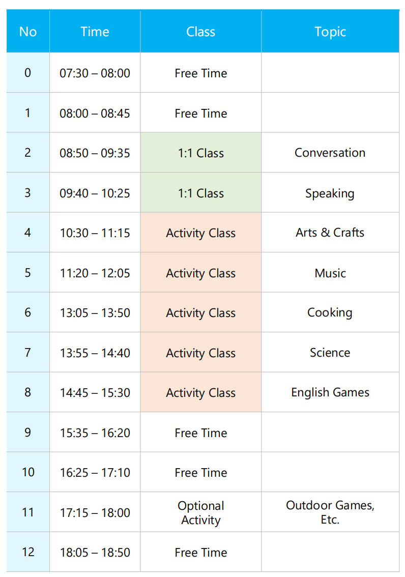Select the No column header
405x577 pixels.
[28, 32]
